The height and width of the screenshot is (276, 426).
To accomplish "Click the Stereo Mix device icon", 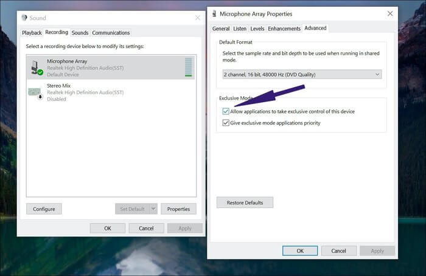I will tap(35, 94).
